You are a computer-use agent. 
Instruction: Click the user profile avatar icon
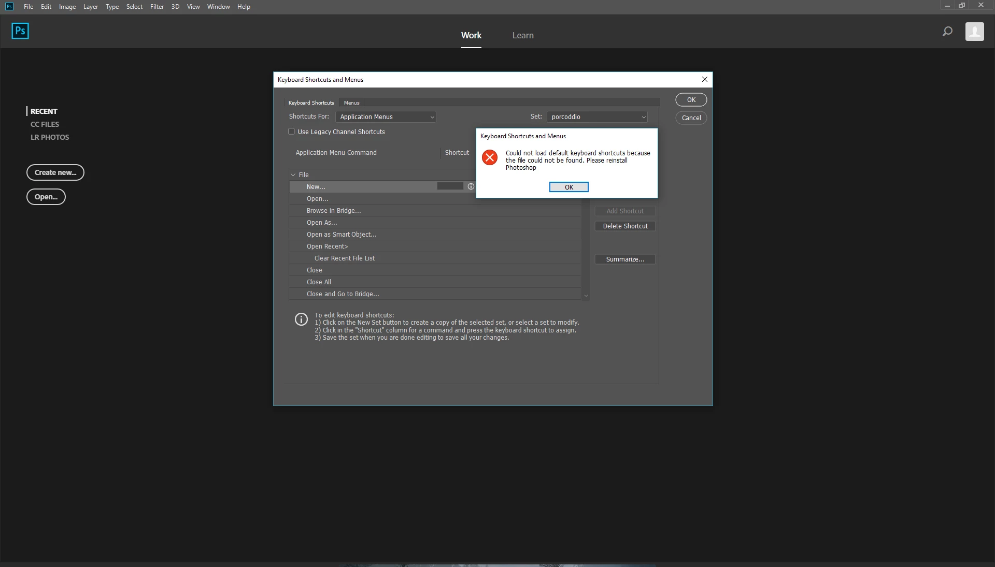(974, 32)
